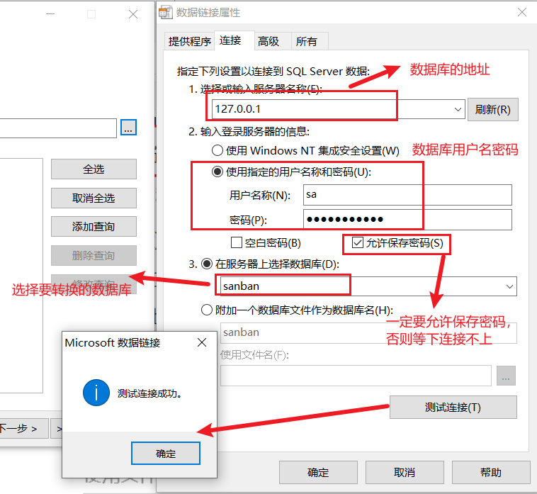This screenshot has height=494, width=537.
Task: Click the 测试连接(T) button
Action: click(x=453, y=408)
